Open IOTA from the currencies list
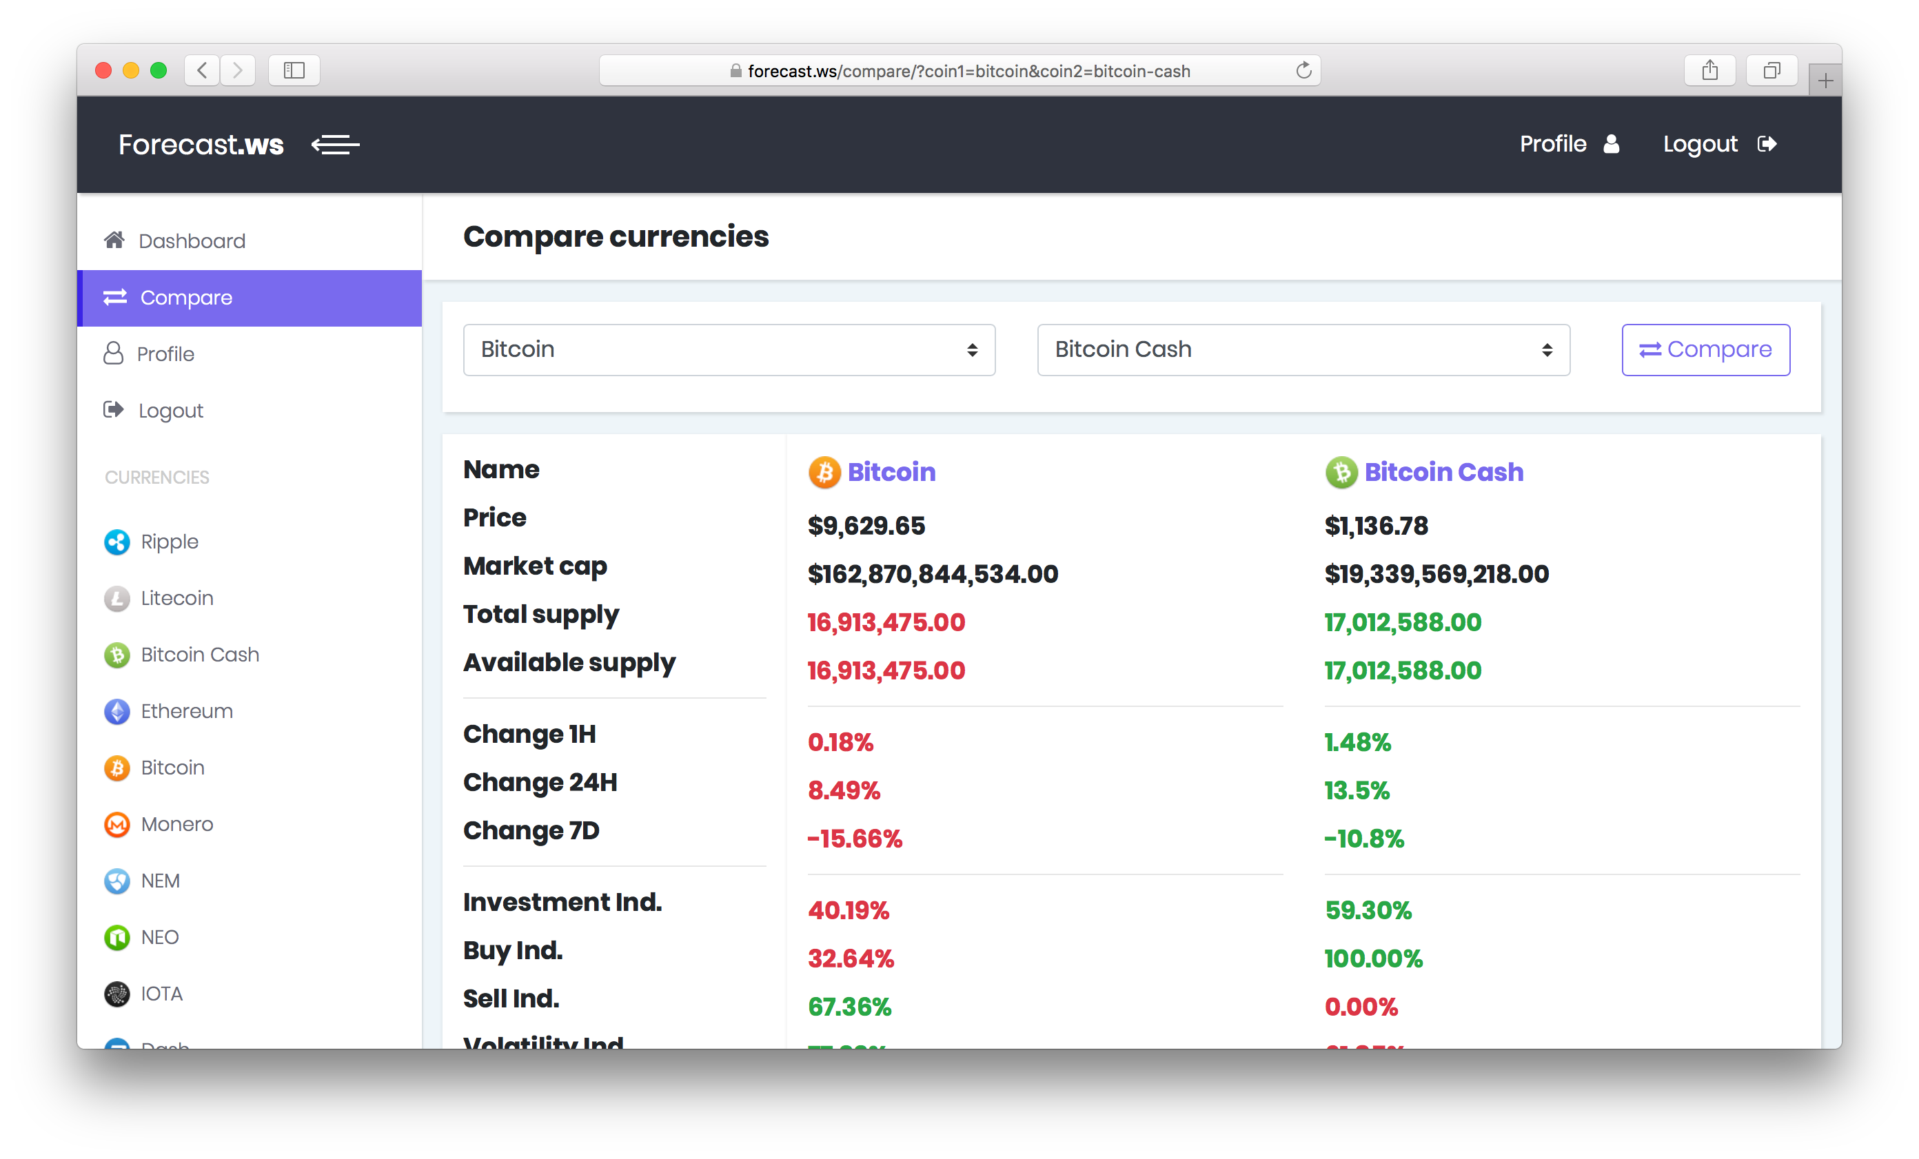 coord(161,993)
